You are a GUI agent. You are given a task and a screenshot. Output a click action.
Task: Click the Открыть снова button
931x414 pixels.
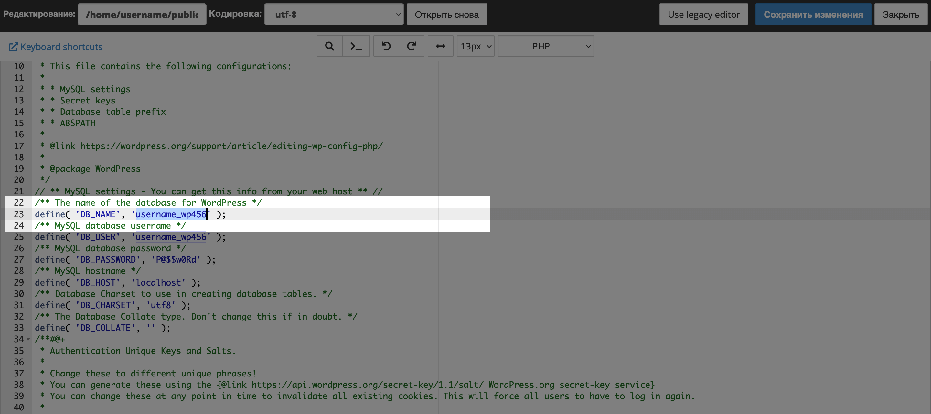click(x=447, y=15)
